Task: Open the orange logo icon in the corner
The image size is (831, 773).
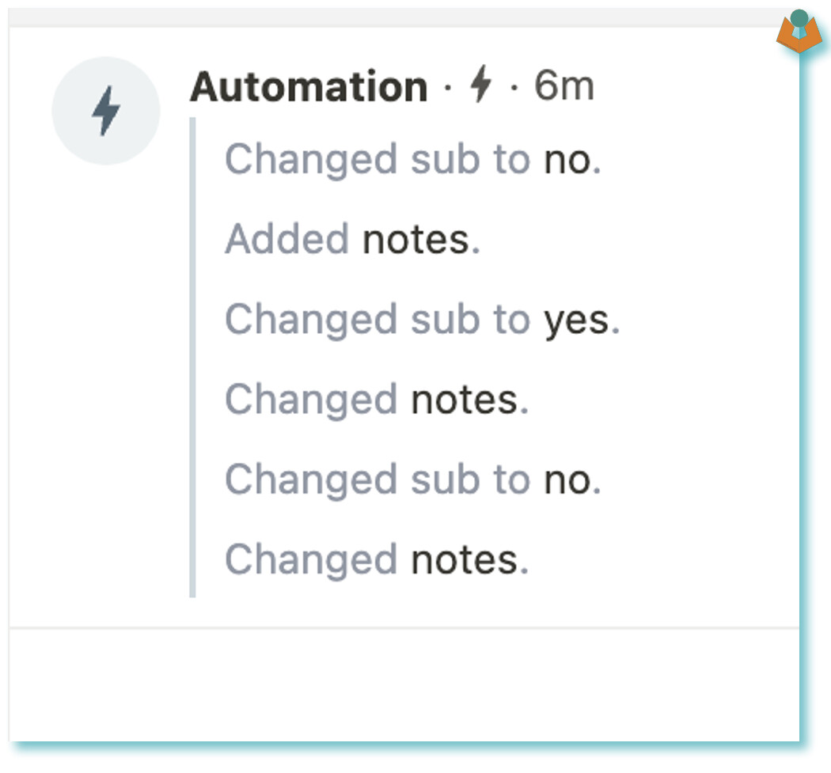Action: [799, 34]
